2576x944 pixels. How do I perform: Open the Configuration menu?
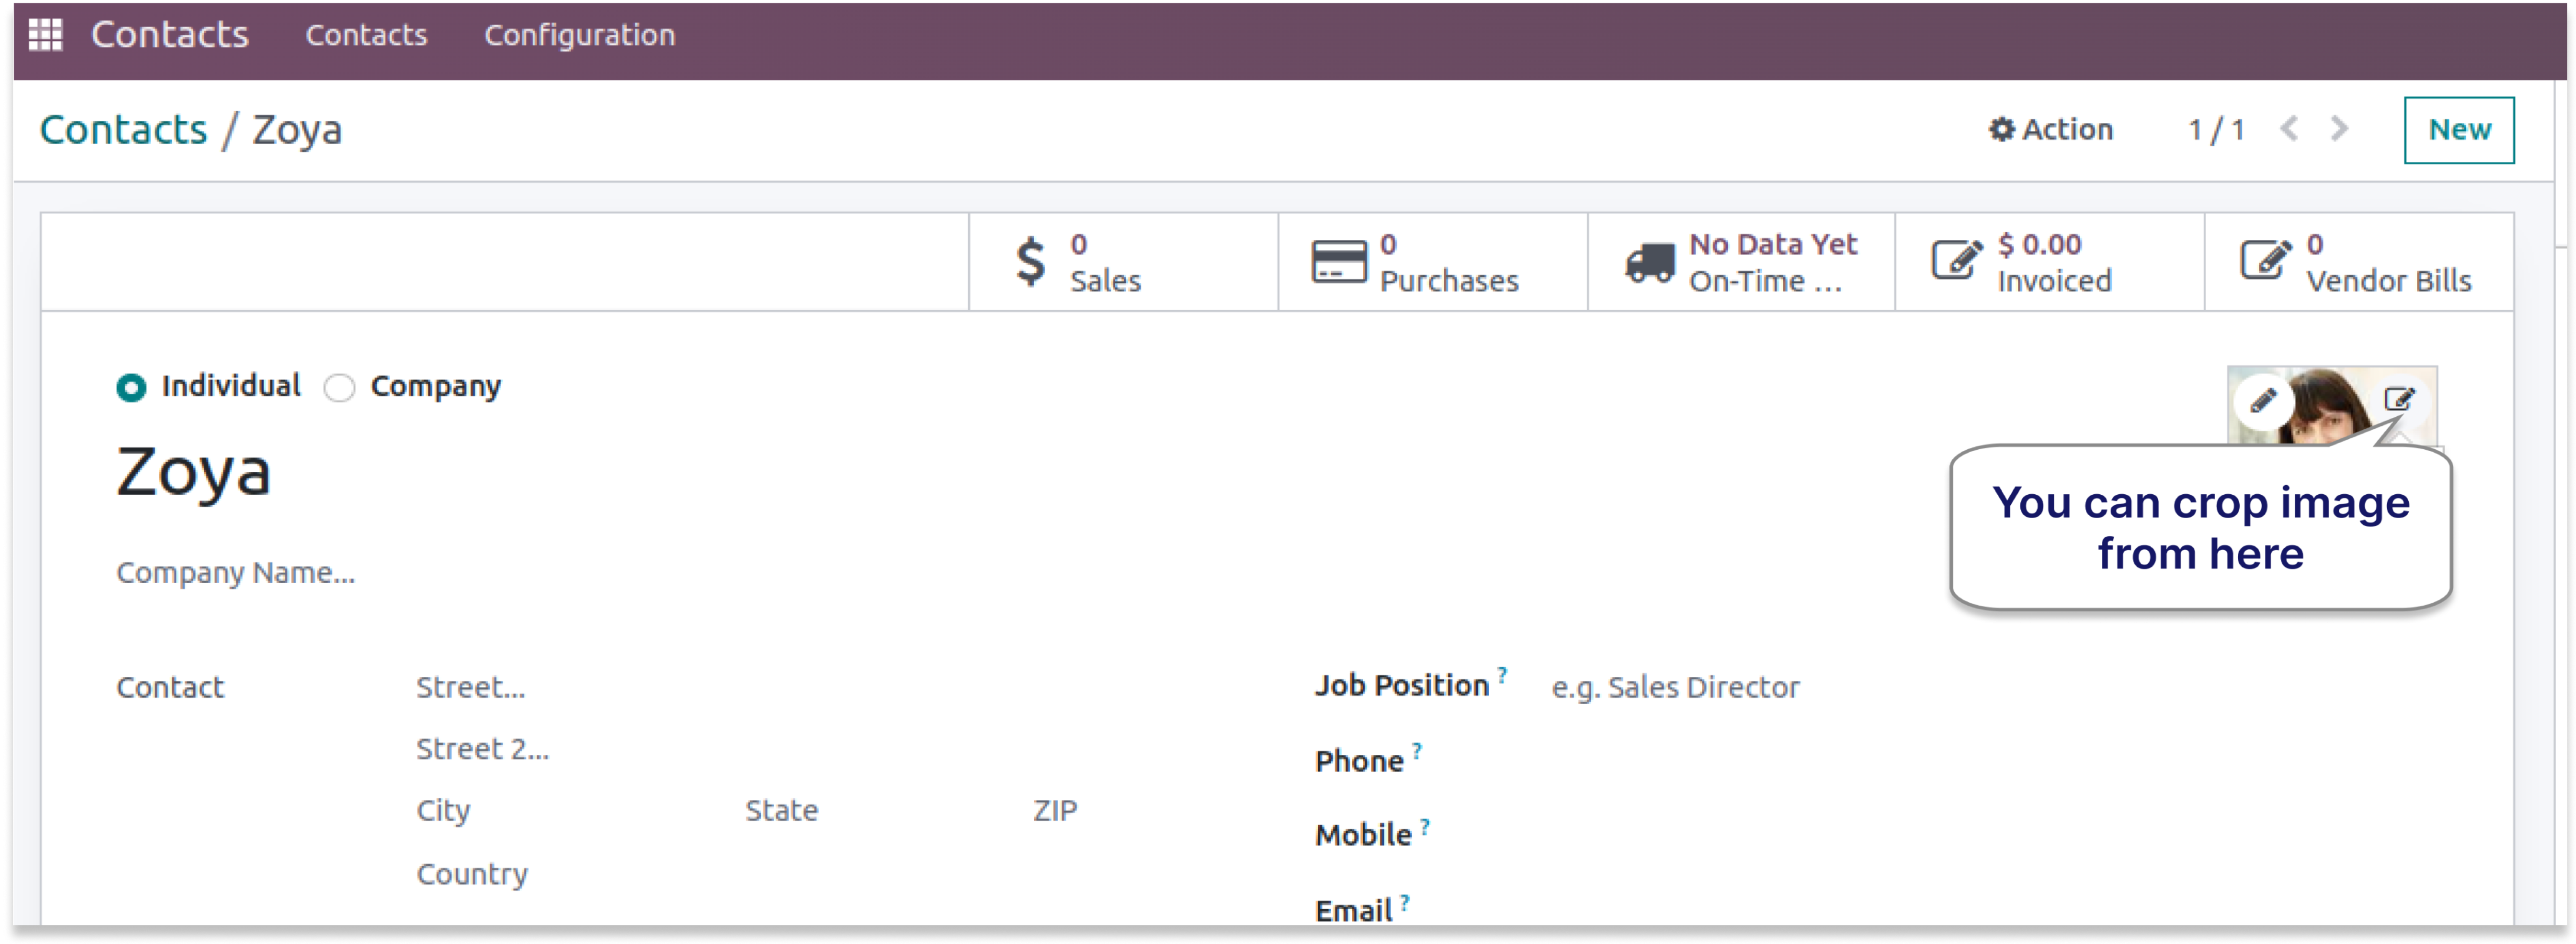[x=579, y=35]
